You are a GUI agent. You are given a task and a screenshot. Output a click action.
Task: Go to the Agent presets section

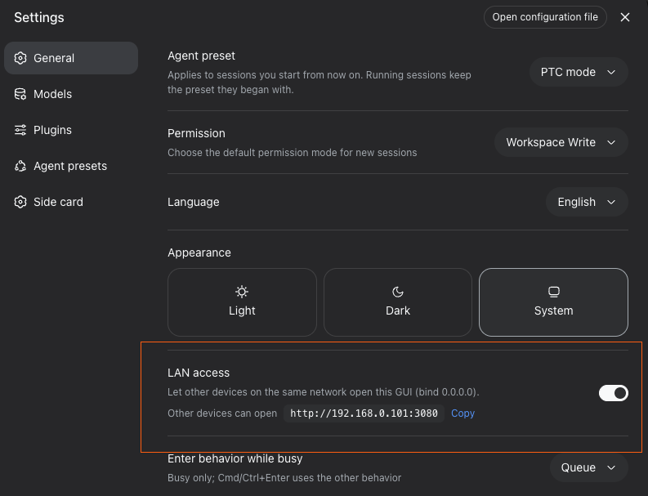[x=71, y=166]
